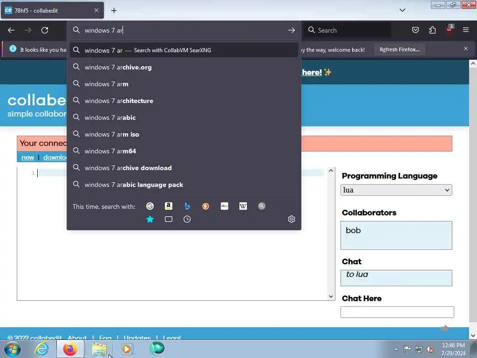Click the toolbar Search box

tap(348, 30)
